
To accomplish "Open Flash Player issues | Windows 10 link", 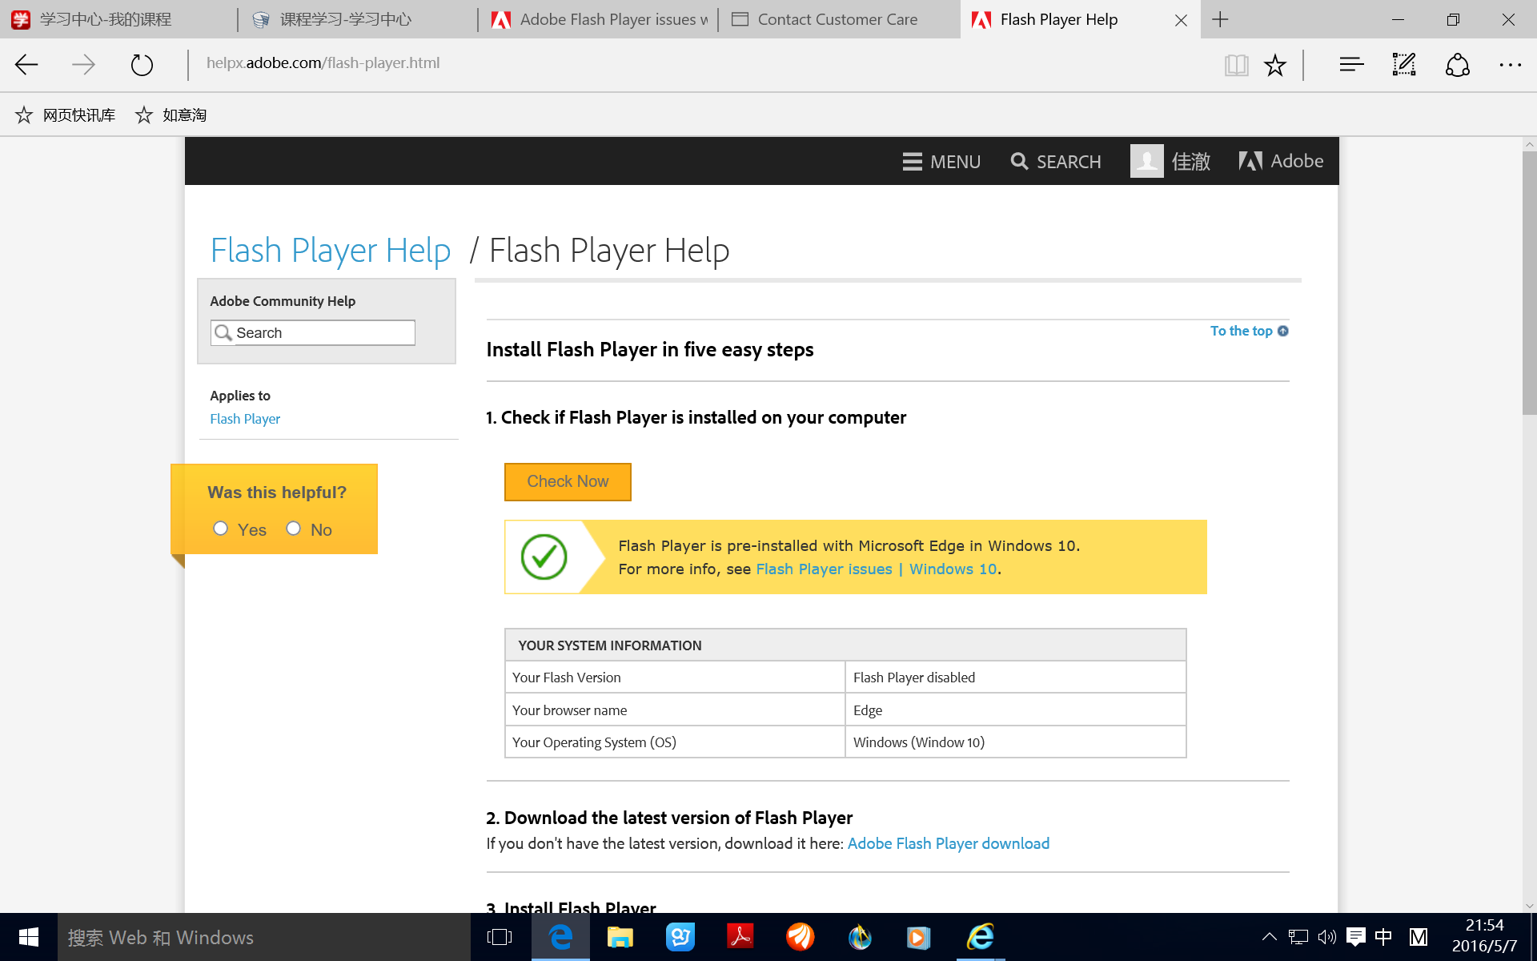I will coord(877,569).
